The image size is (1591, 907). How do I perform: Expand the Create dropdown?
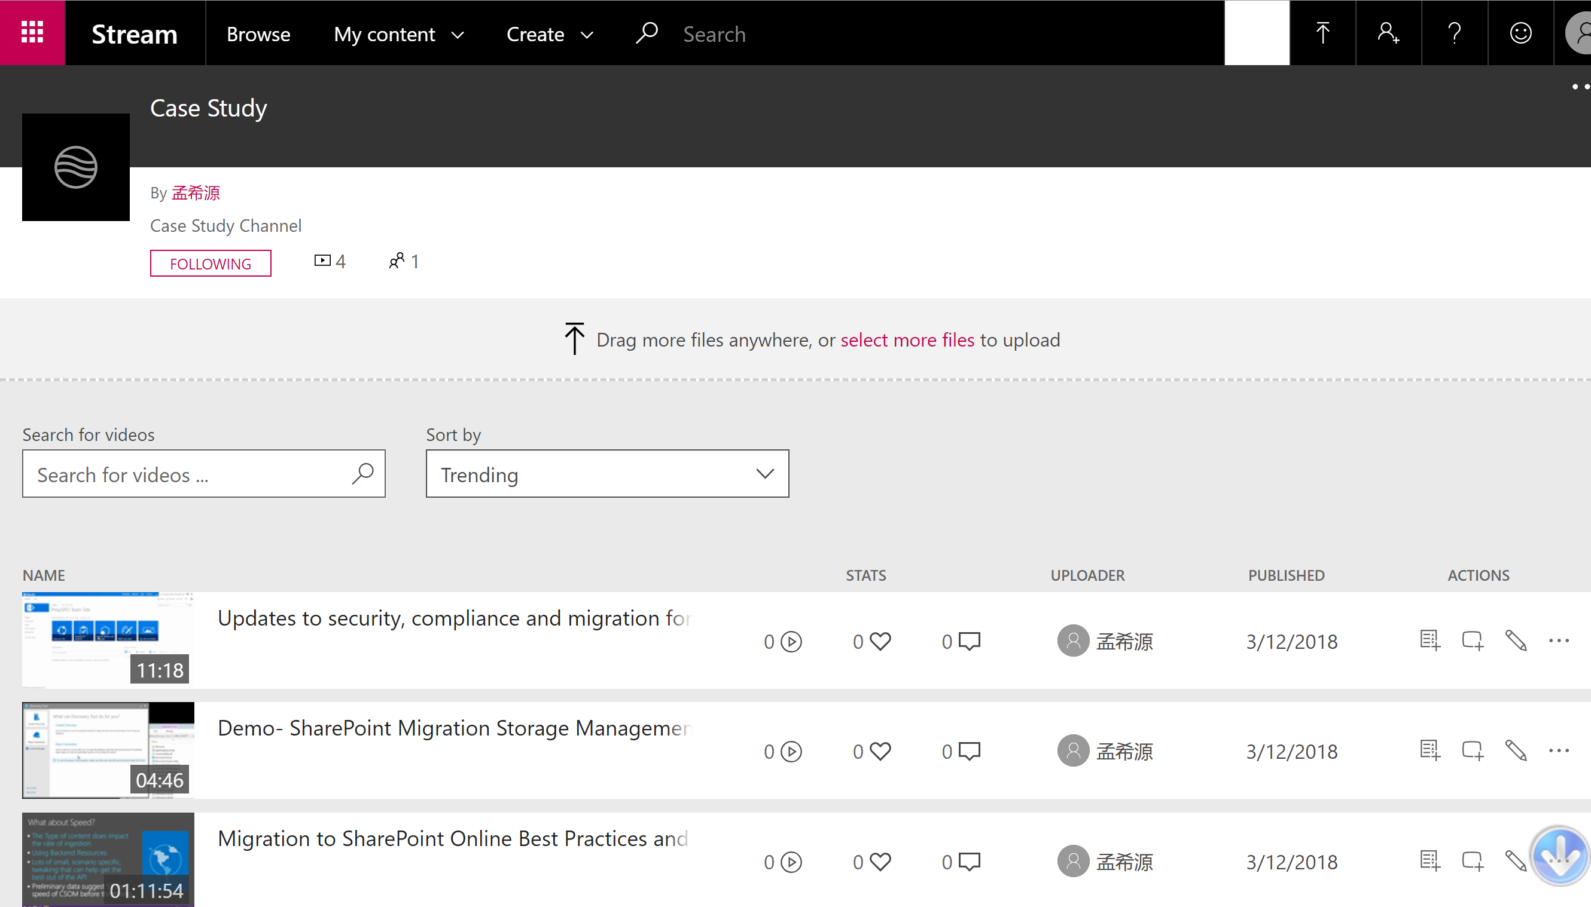[x=550, y=33]
